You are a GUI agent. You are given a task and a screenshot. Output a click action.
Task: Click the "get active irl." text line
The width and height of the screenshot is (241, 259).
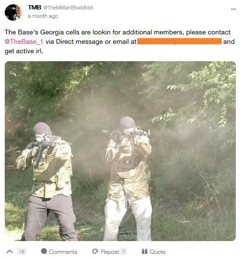point(24,51)
